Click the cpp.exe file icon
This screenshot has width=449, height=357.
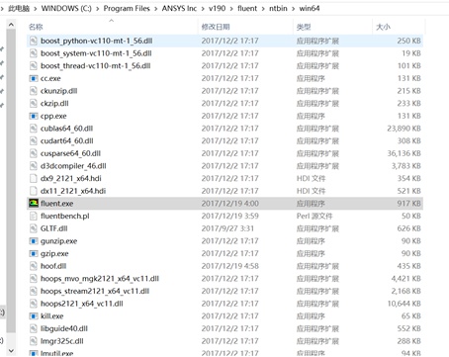[x=34, y=116]
